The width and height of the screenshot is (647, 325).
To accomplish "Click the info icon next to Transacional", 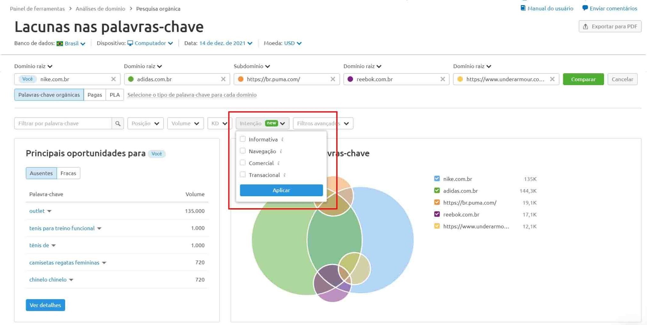I will tap(284, 175).
